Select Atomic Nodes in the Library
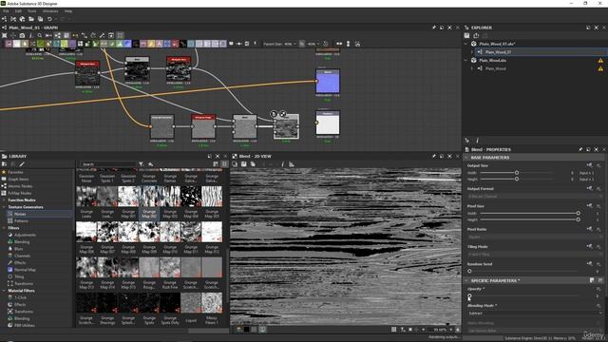 coord(20,186)
